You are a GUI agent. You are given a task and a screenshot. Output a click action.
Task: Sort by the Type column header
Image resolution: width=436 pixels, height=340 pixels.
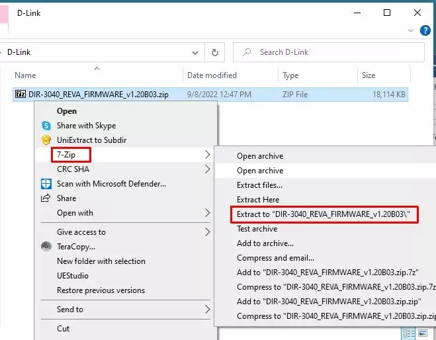click(290, 75)
